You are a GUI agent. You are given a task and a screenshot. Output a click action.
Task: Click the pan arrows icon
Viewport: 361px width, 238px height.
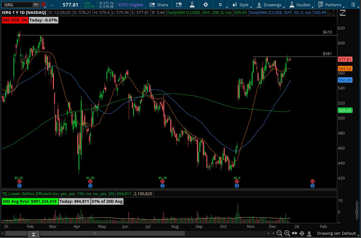coord(295,233)
